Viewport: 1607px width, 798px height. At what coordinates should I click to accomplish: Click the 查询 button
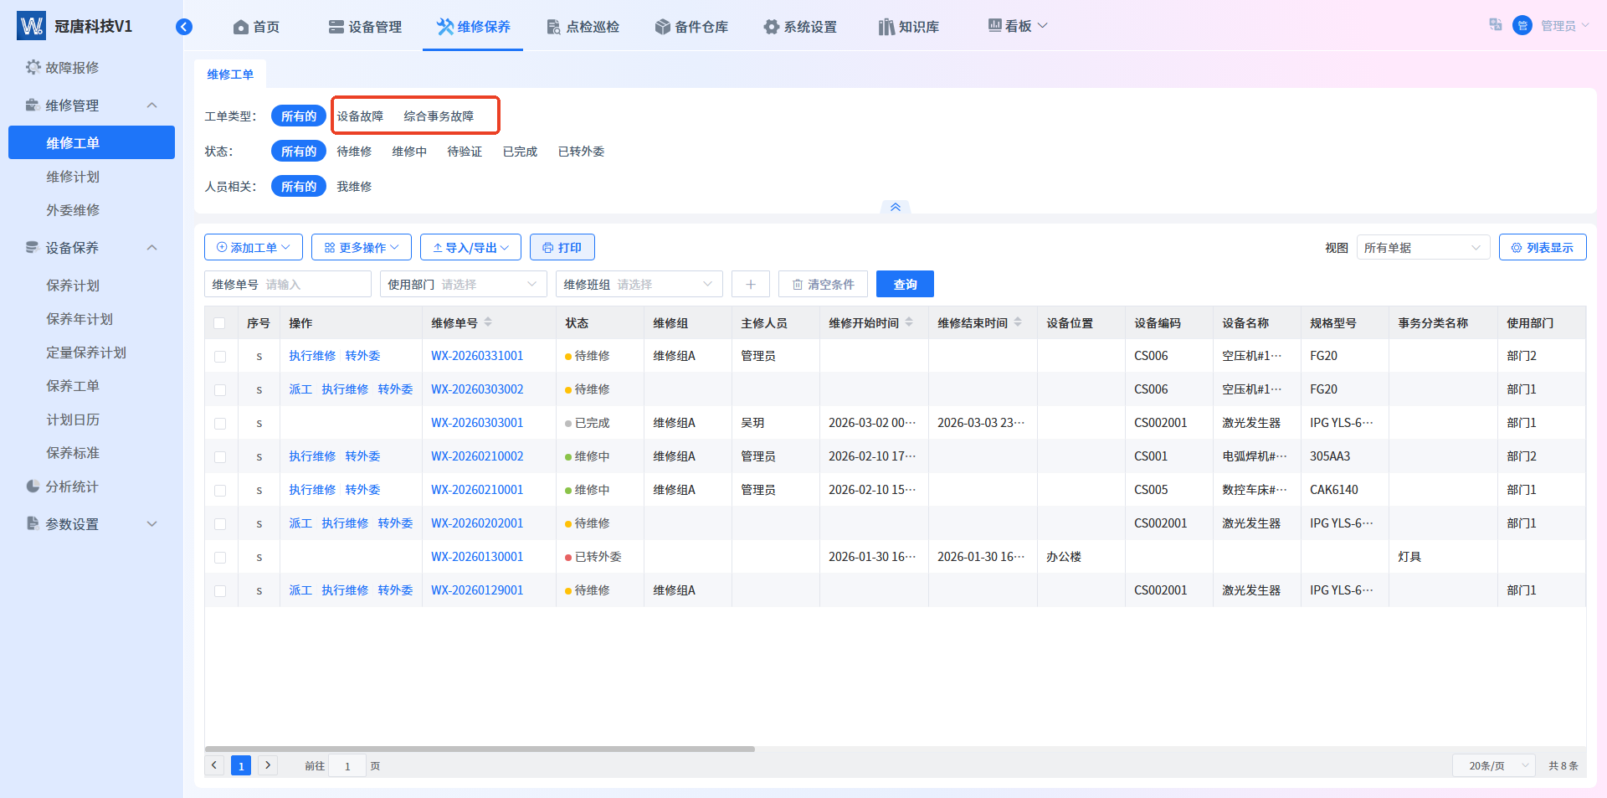[905, 285]
